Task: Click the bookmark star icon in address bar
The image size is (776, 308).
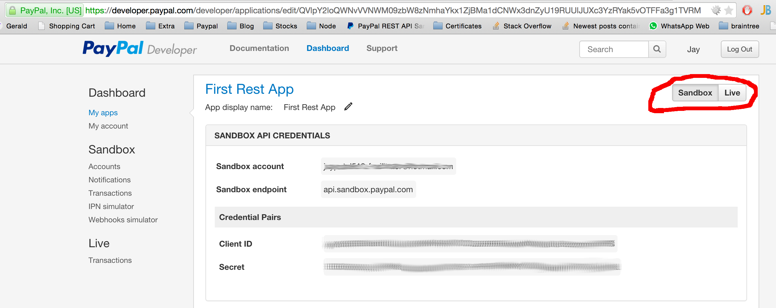Action: [x=729, y=10]
